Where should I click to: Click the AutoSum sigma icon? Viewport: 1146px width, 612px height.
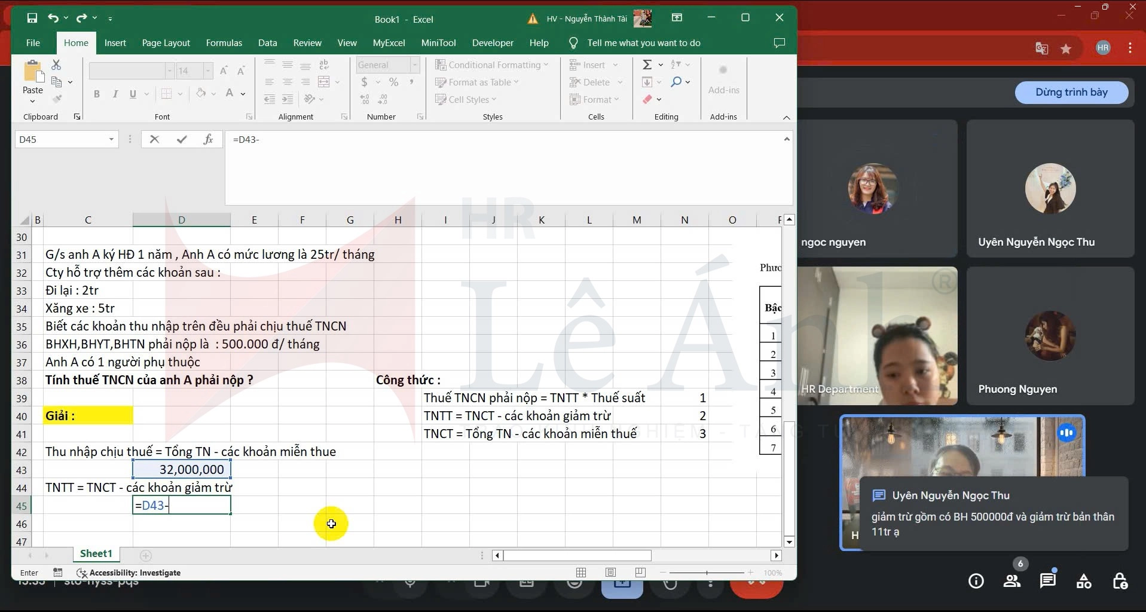(647, 65)
